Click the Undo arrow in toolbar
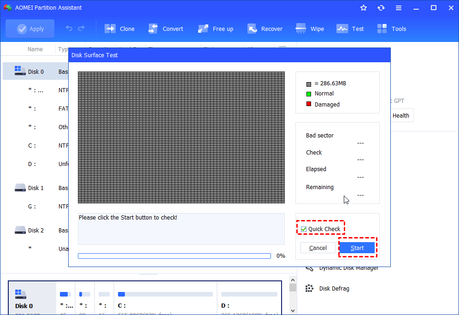Viewport: 459px width, 315px height. (x=69, y=29)
